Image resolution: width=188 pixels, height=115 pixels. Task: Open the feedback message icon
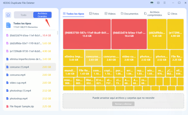[158, 3]
